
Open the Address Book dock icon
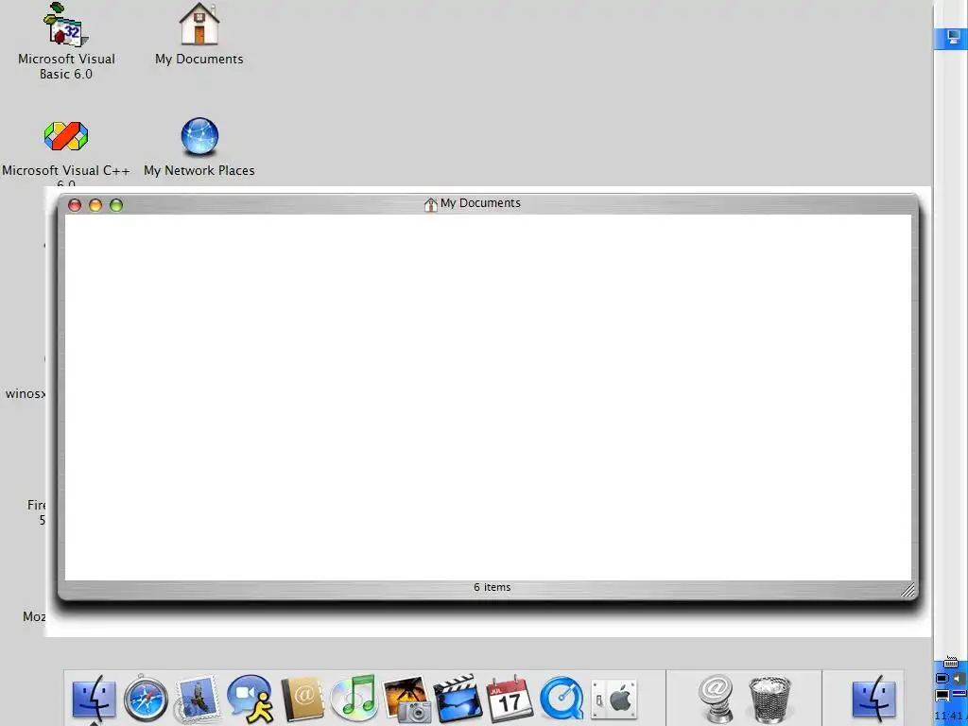coord(302,699)
